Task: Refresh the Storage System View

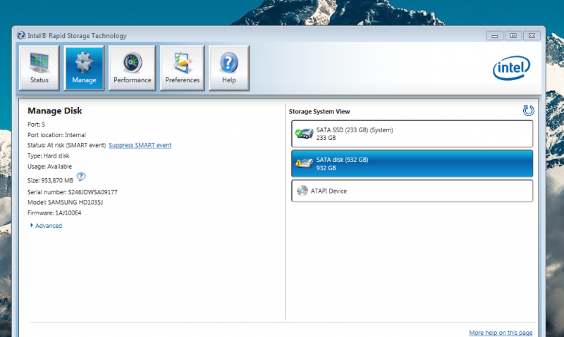Action: point(528,110)
